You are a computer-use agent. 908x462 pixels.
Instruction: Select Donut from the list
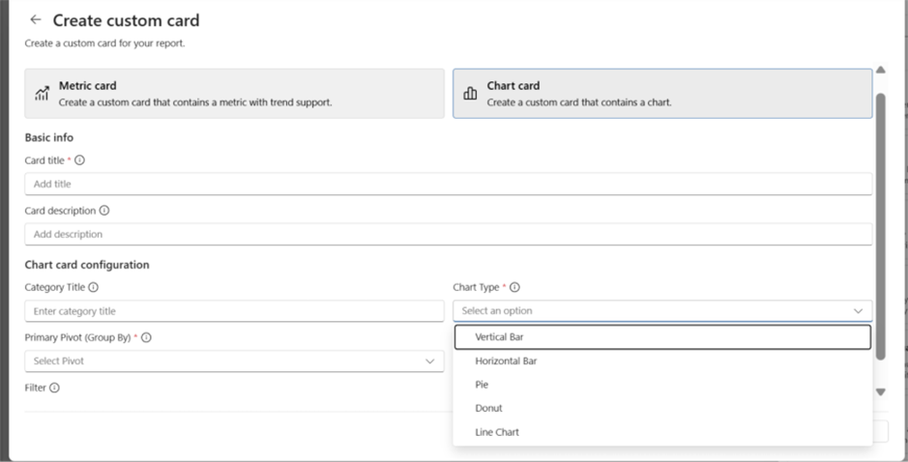(x=488, y=408)
